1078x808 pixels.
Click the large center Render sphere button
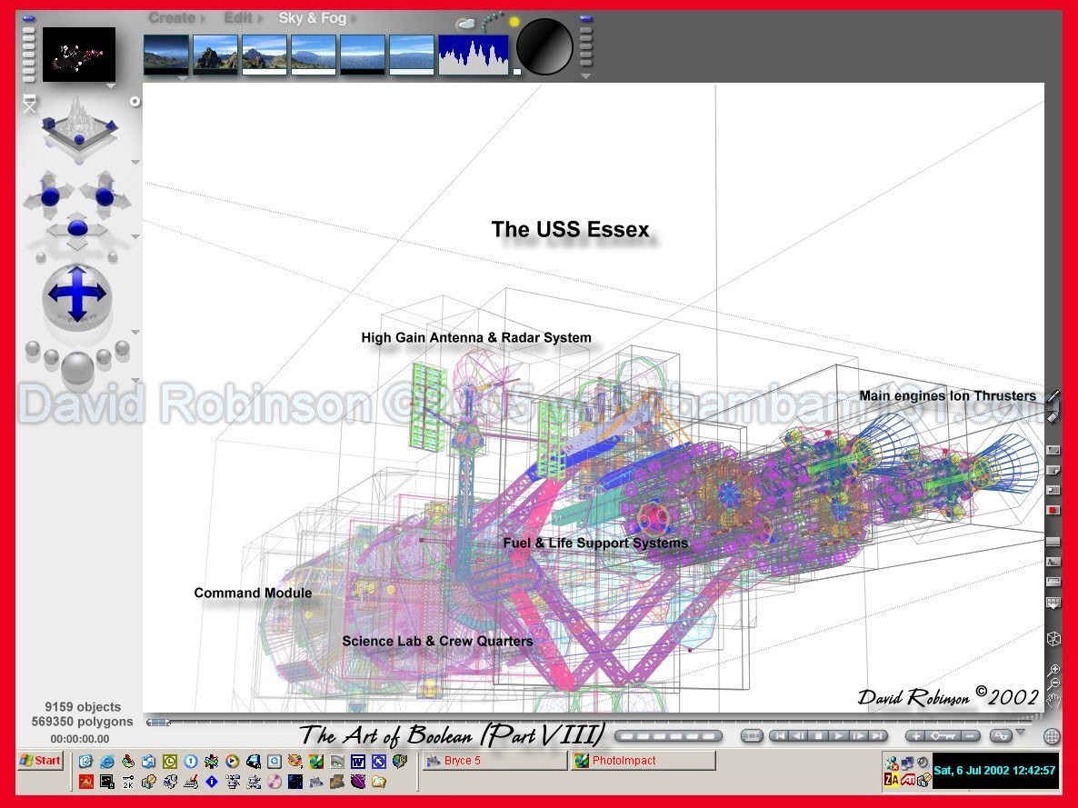77,369
